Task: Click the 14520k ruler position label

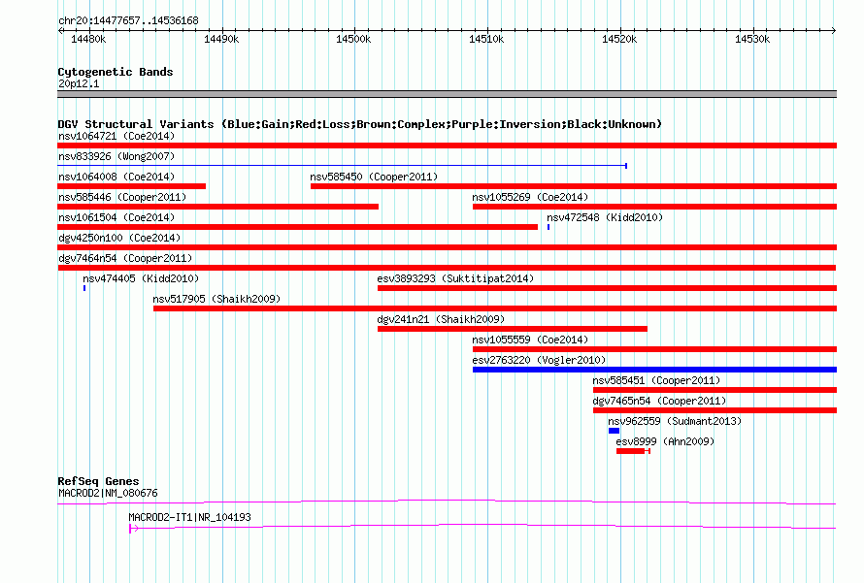Action: [x=619, y=39]
